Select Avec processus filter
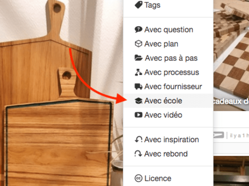The height and width of the screenshot is (186, 249). click(x=168, y=72)
